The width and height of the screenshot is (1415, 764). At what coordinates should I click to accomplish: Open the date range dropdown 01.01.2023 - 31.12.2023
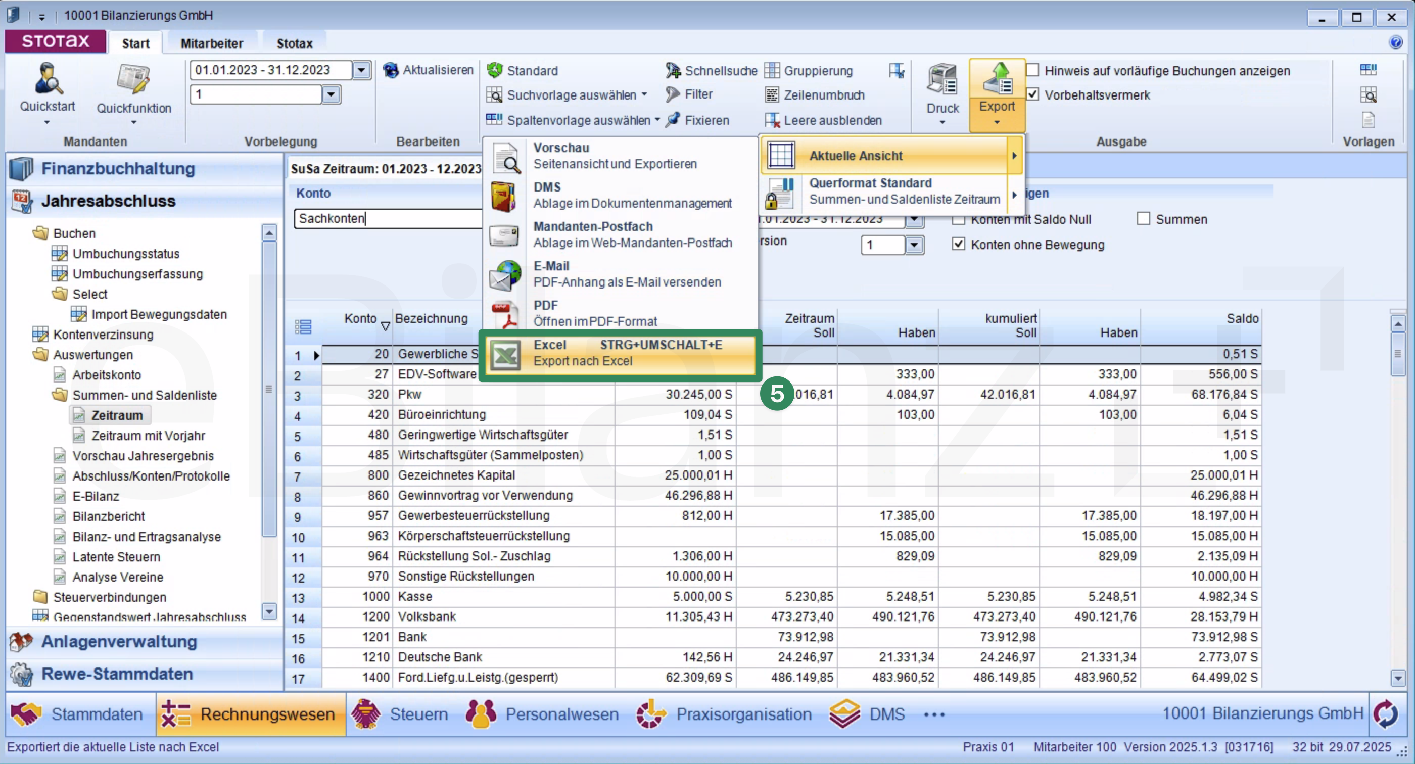tap(361, 70)
